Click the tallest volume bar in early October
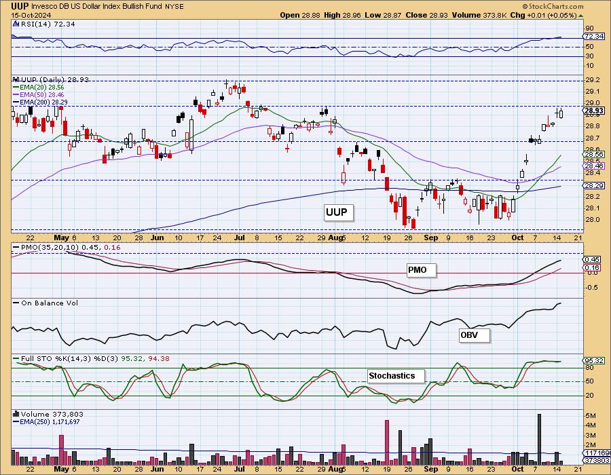Image resolution: width=611 pixels, height=475 pixels. point(539,440)
